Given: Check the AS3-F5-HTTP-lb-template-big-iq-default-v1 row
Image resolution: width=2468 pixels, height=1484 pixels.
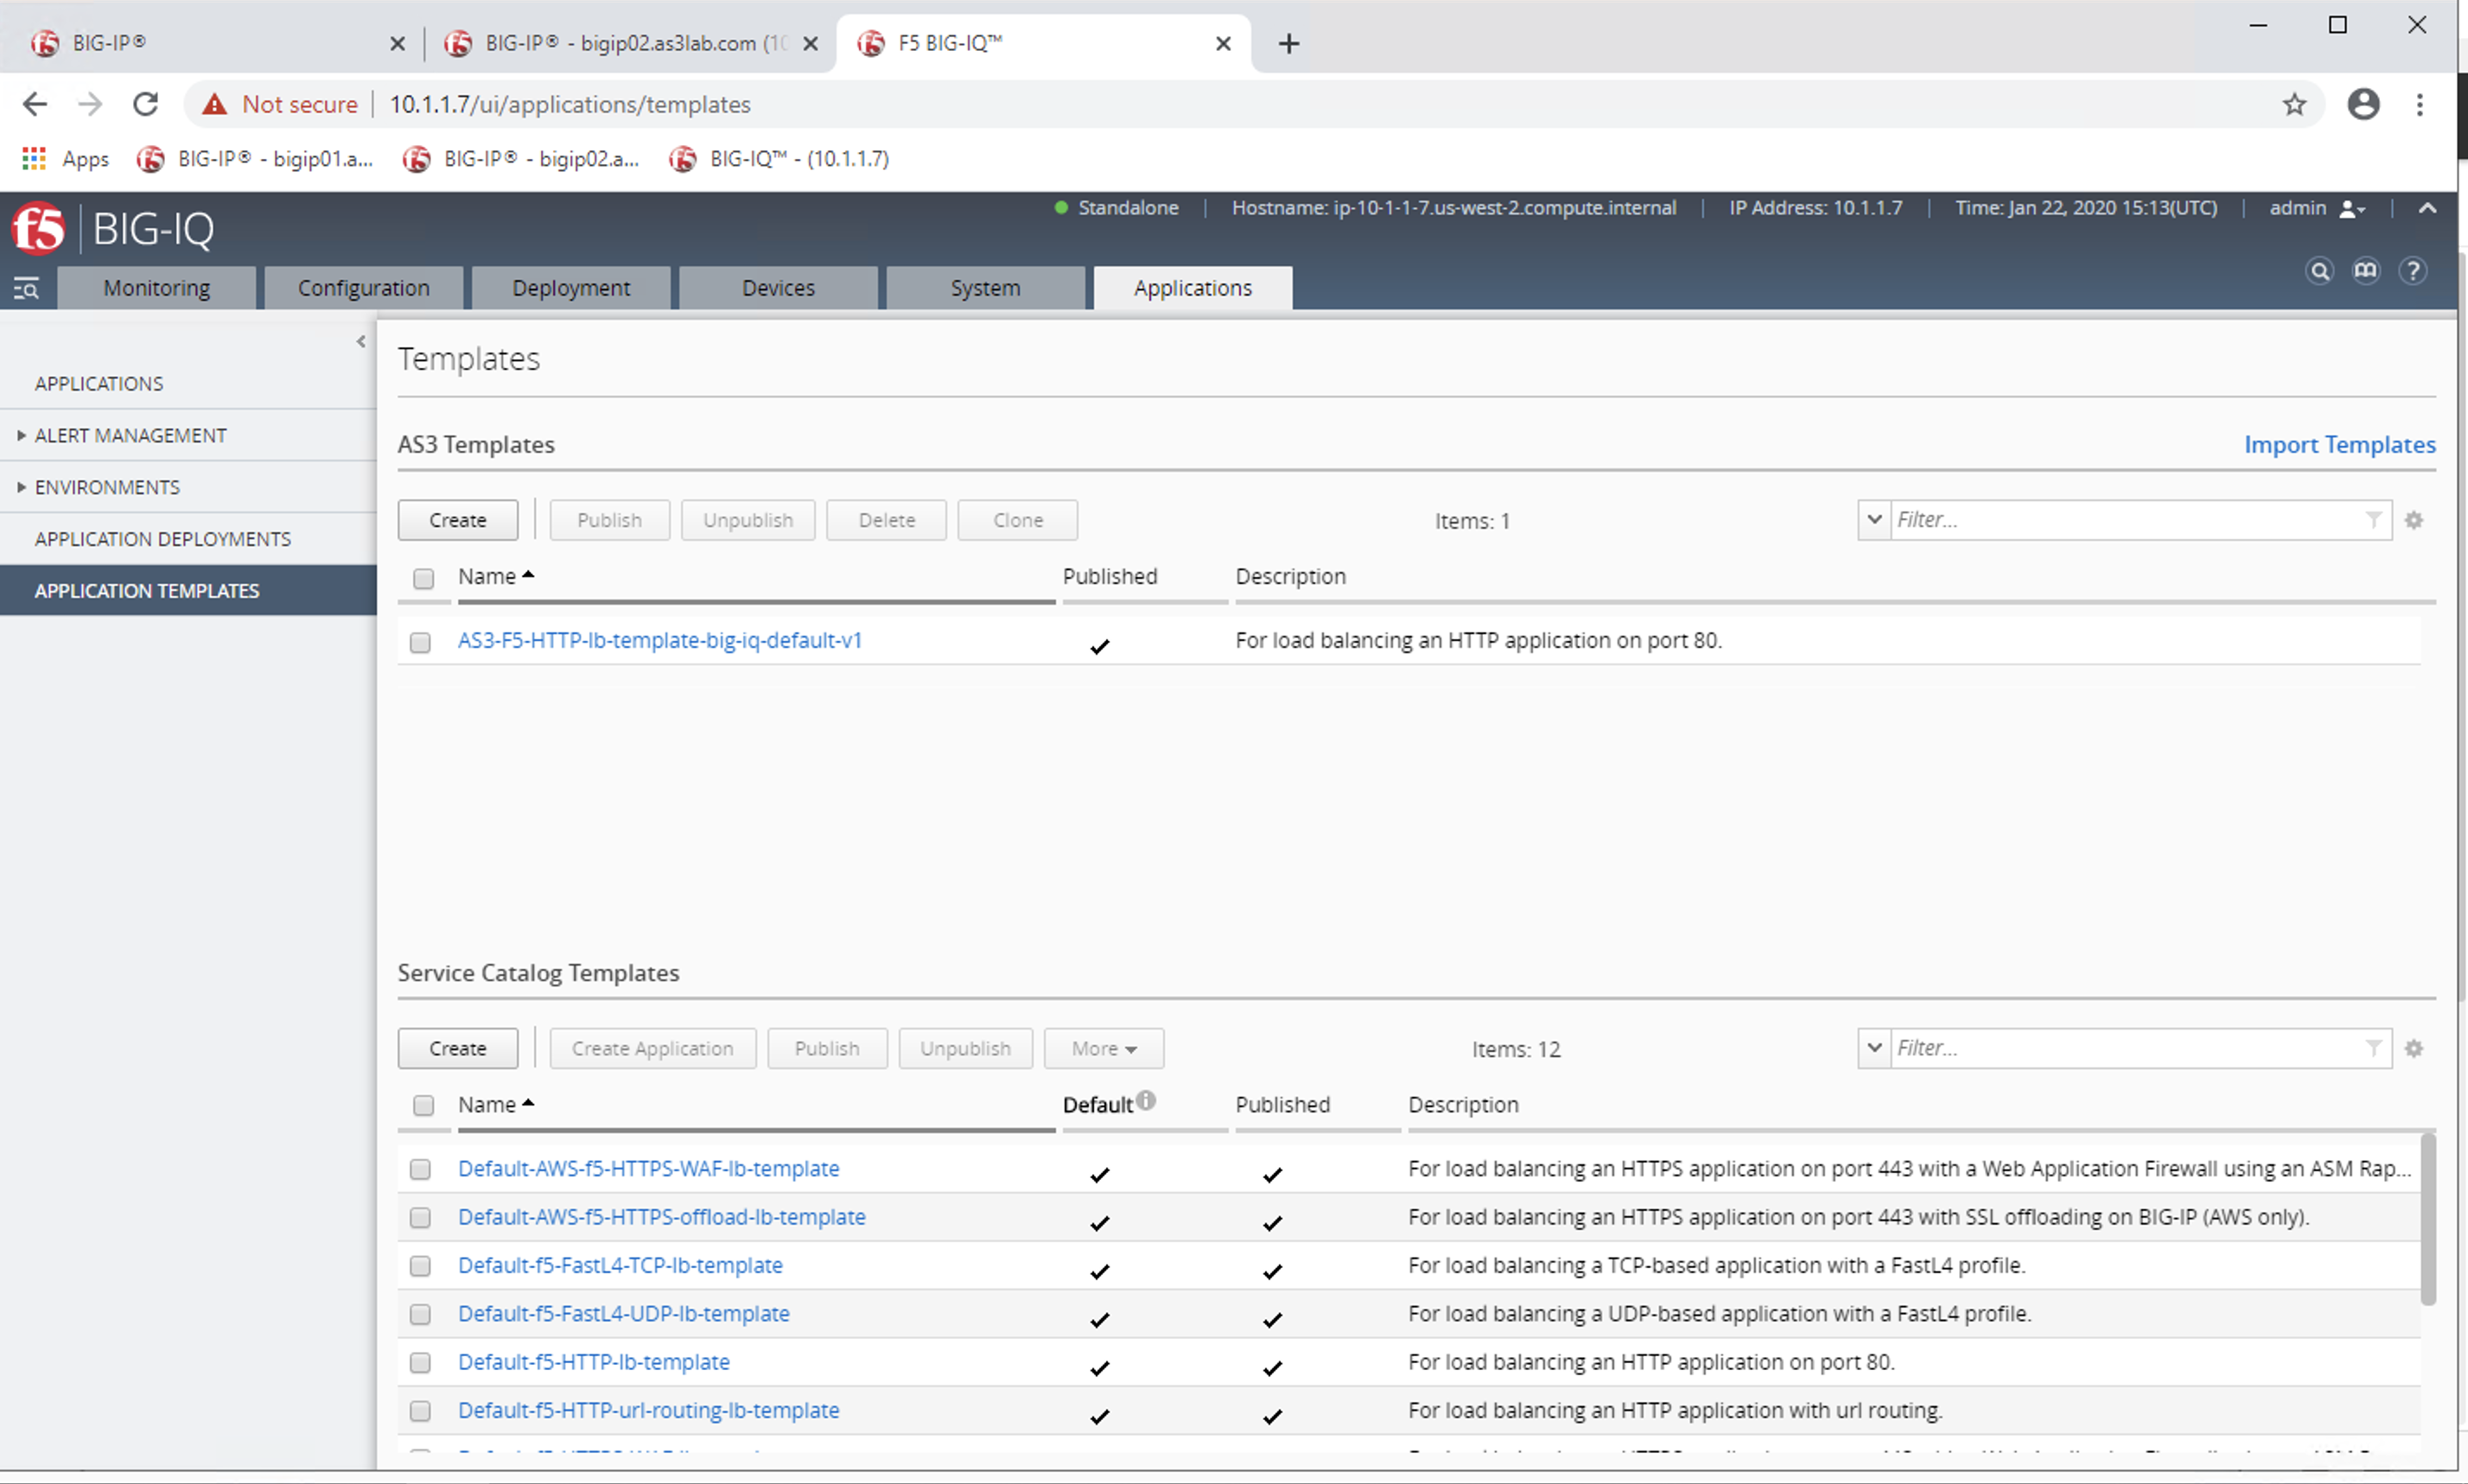Looking at the screenshot, I should pos(420,642).
